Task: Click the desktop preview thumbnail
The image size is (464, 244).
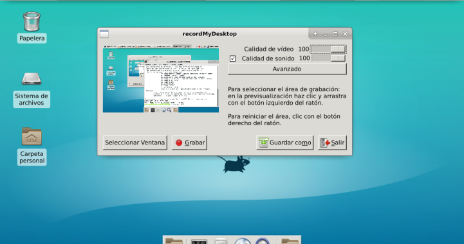Action: pos(161,78)
